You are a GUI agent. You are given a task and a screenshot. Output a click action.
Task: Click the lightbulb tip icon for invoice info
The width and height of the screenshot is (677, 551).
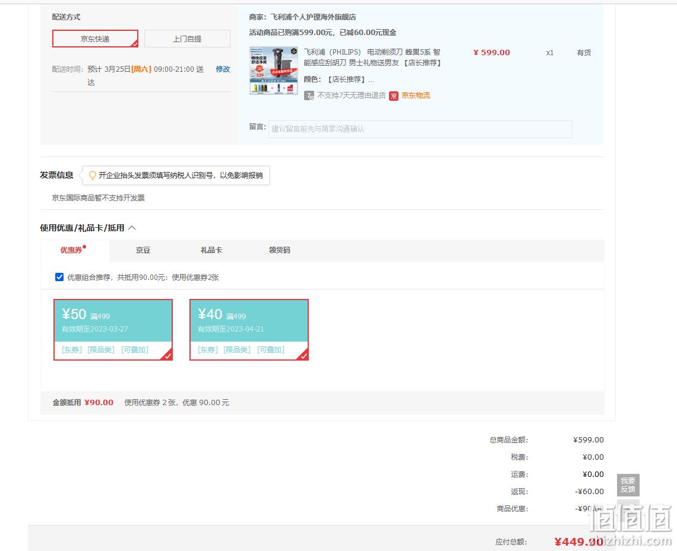pos(92,176)
